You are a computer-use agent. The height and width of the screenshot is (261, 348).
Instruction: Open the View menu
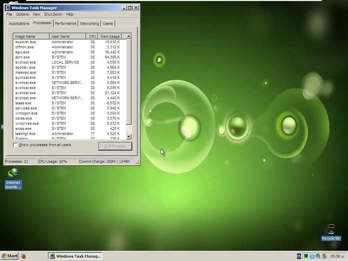(x=36, y=14)
